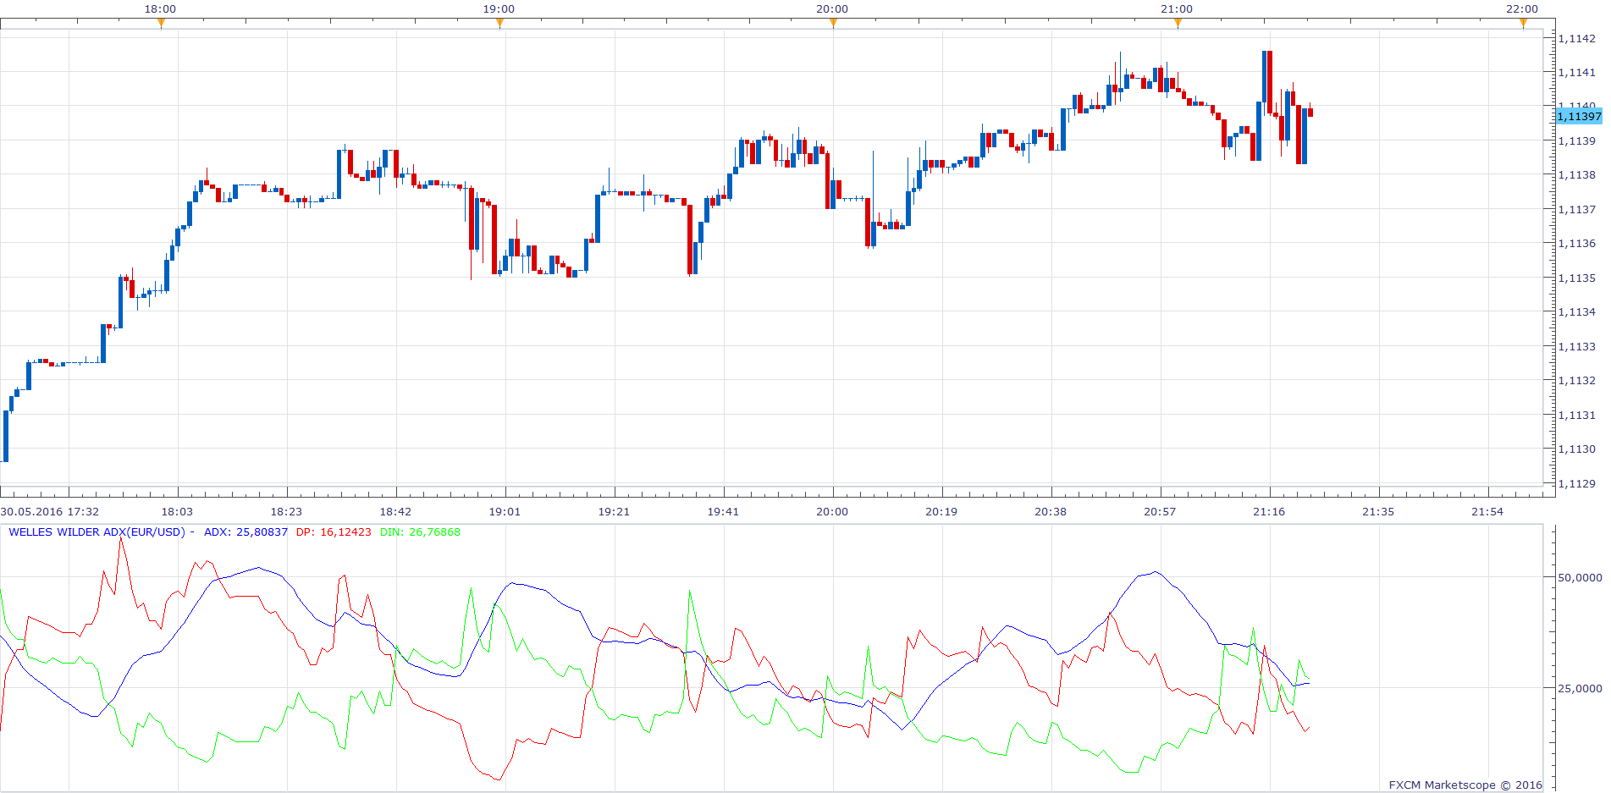1611x793 pixels.
Task: Click the 1,1142 price axis label
Action: 1577,38
